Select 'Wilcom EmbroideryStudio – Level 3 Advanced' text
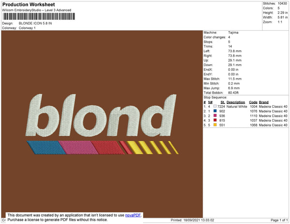The height and width of the screenshot is (224, 290). pyautogui.click(x=37, y=10)
